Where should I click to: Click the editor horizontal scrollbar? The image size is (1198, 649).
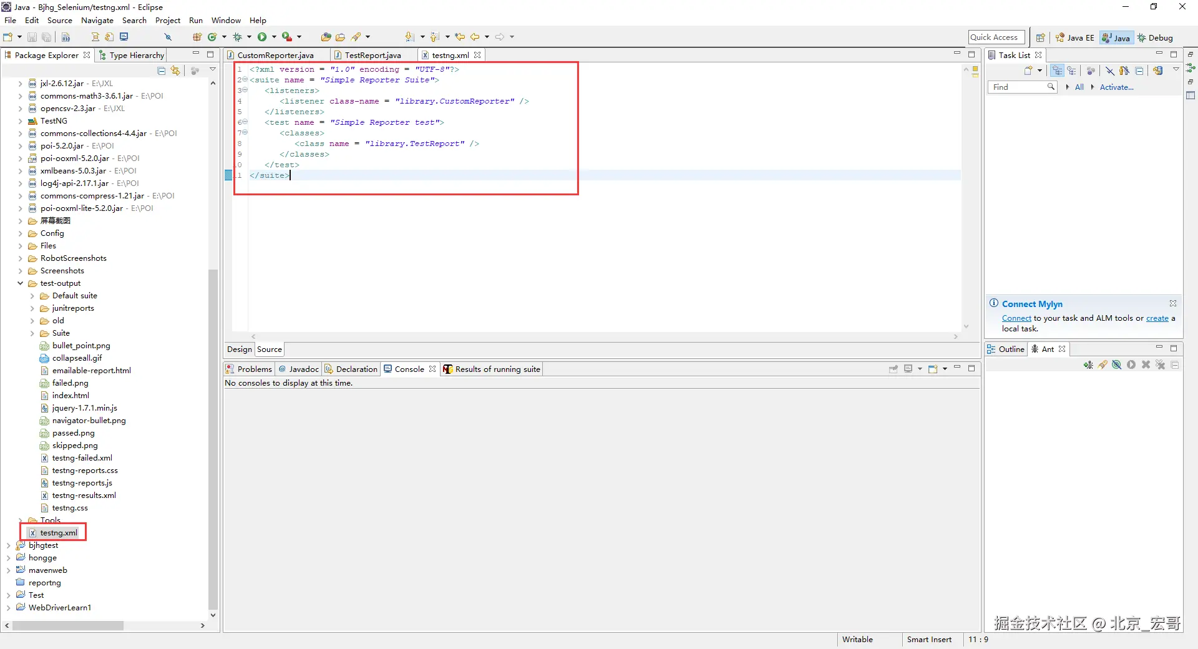pos(604,337)
